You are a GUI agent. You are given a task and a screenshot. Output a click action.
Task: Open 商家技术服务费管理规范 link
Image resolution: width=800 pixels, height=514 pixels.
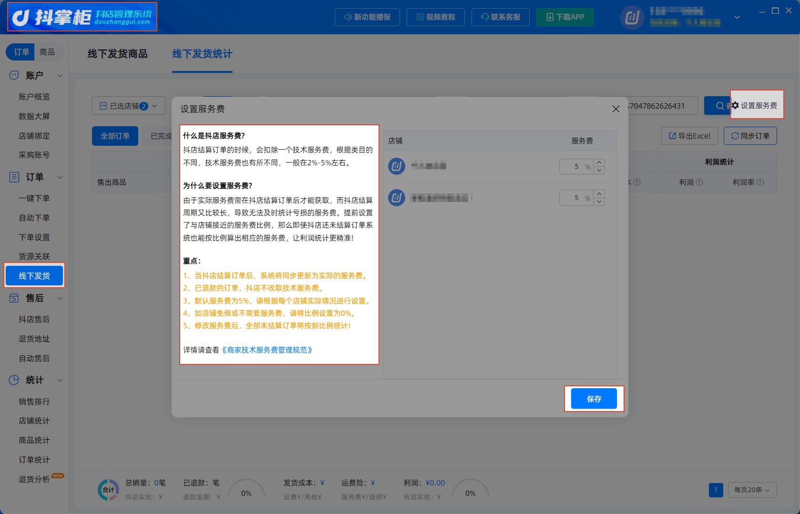click(x=267, y=350)
